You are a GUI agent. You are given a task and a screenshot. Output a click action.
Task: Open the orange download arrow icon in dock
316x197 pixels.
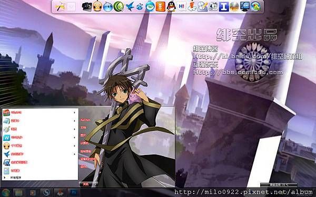coord(161,6)
